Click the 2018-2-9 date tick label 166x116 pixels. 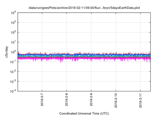91,99
